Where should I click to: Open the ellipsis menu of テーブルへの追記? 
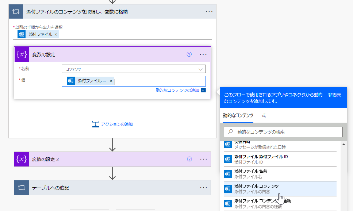(204, 188)
